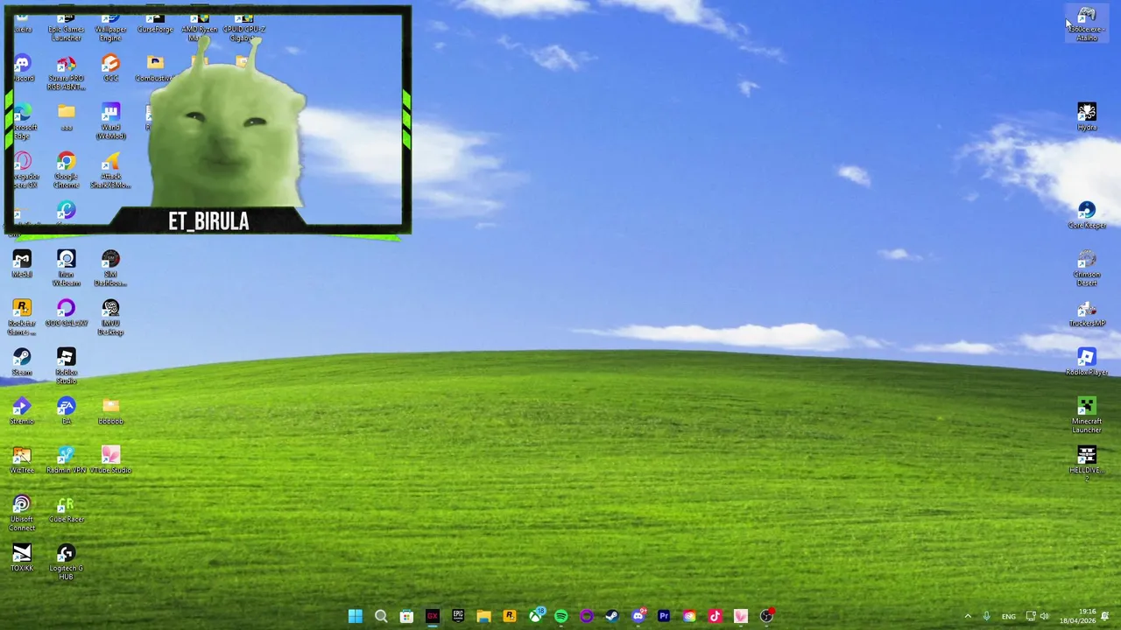1121x630 pixels.
Task: Click the microphone tray icon
Action: point(986,616)
